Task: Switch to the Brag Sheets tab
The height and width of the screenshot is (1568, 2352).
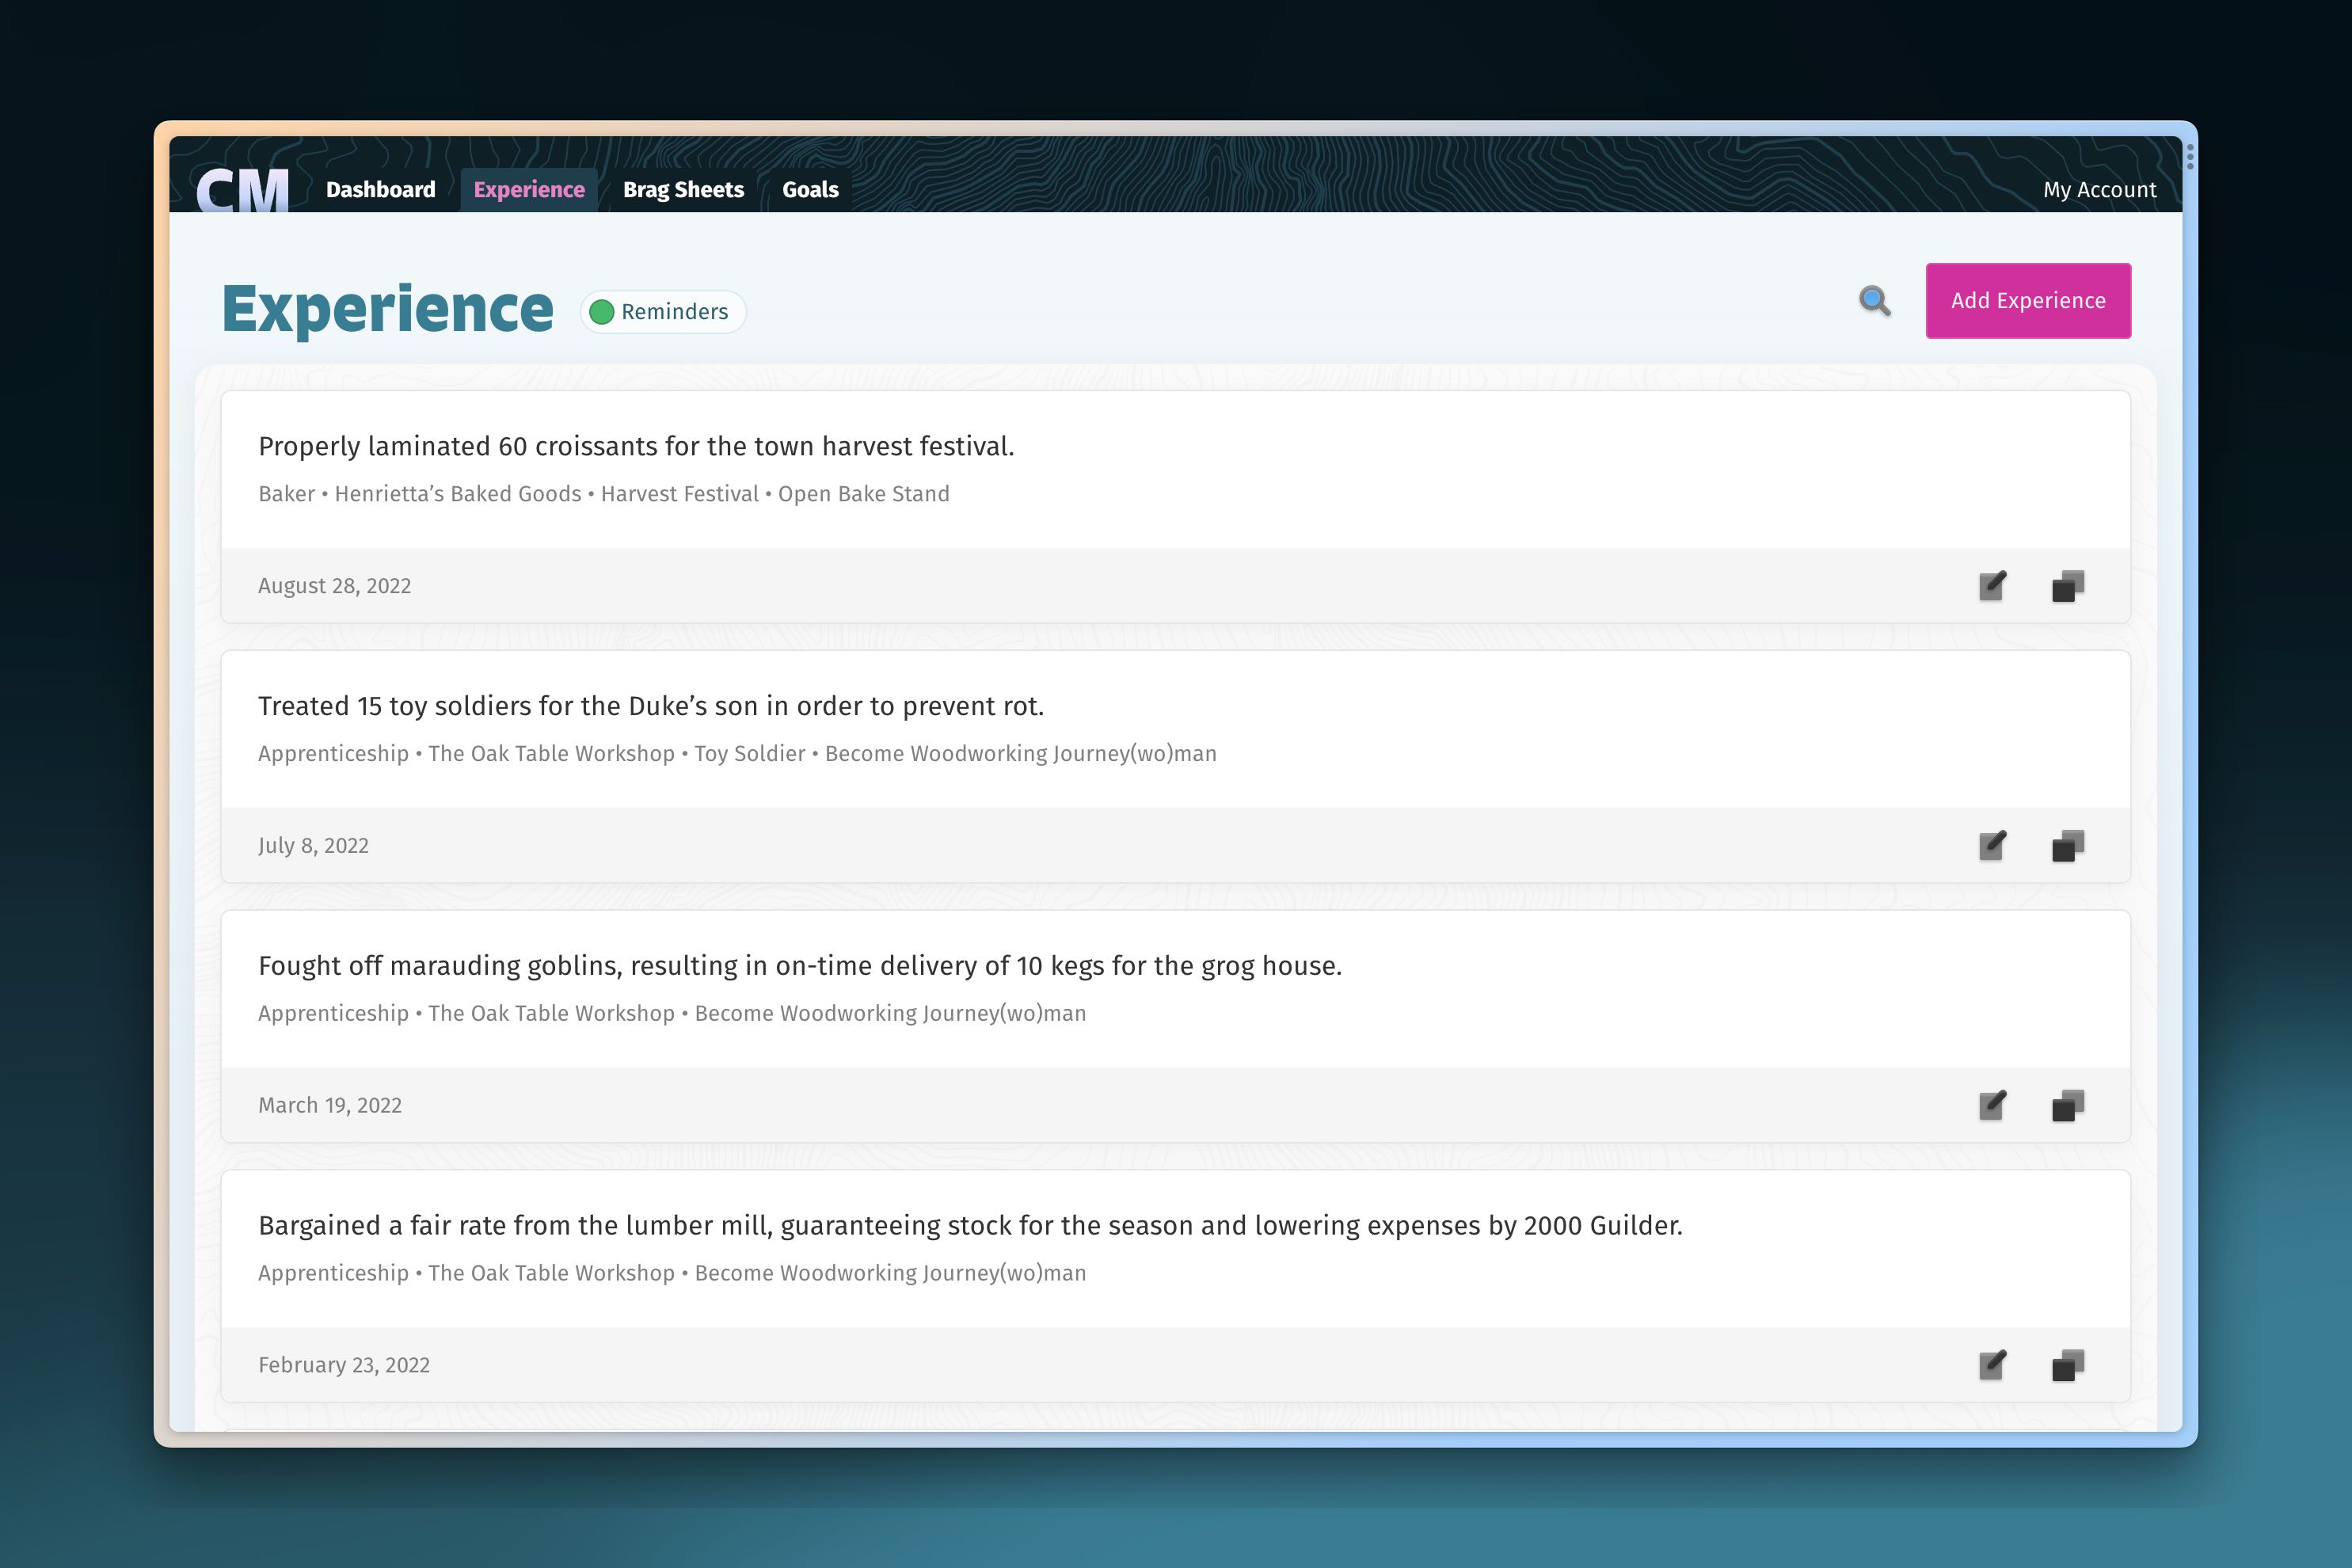Action: point(683,190)
